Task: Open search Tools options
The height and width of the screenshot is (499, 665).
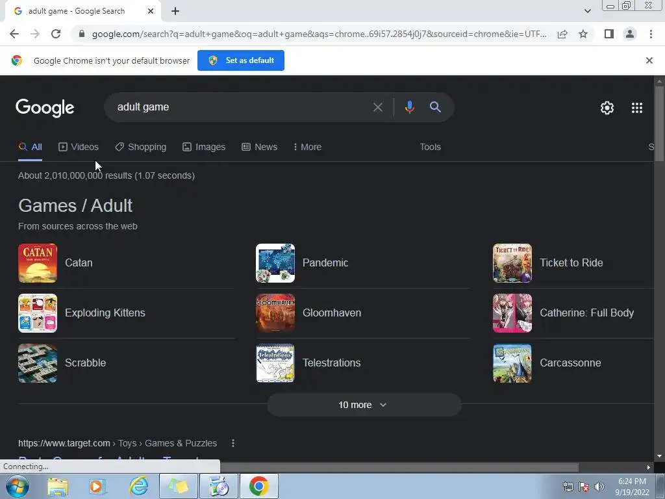Action: [430, 147]
